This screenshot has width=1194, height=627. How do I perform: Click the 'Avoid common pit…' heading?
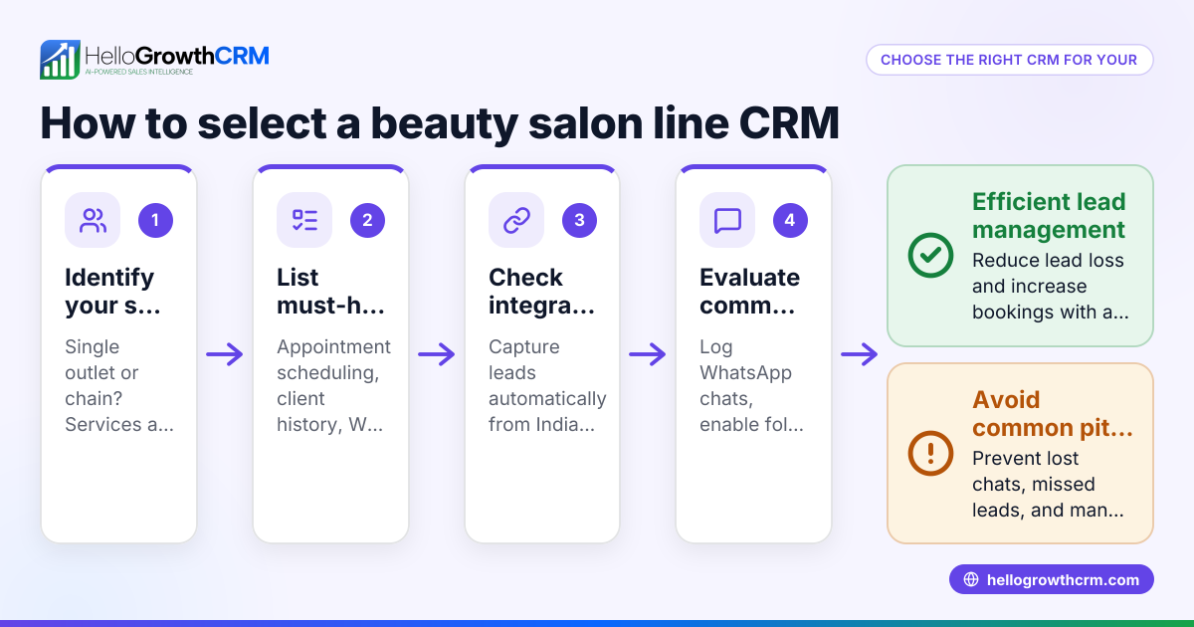click(1053, 414)
